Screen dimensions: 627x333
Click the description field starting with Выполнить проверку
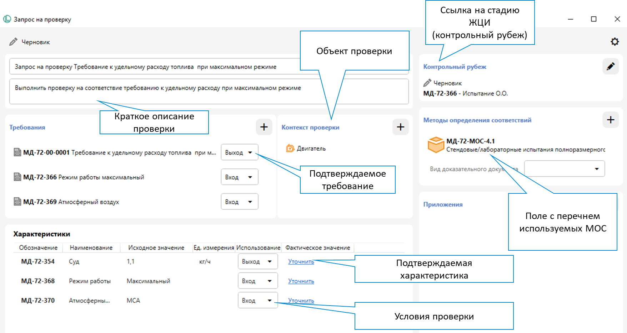click(209, 92)
